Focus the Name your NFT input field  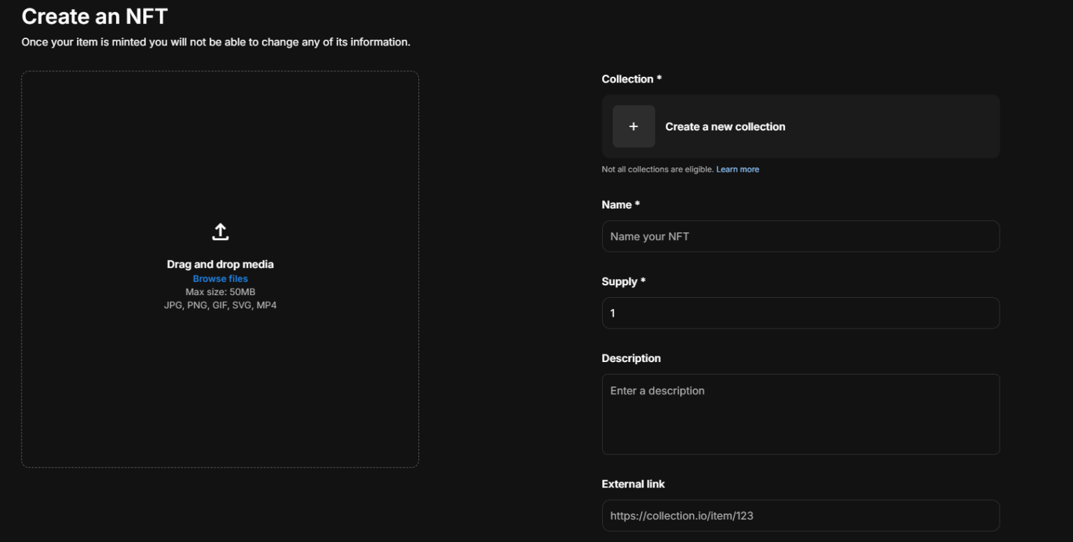coord(801,236)
